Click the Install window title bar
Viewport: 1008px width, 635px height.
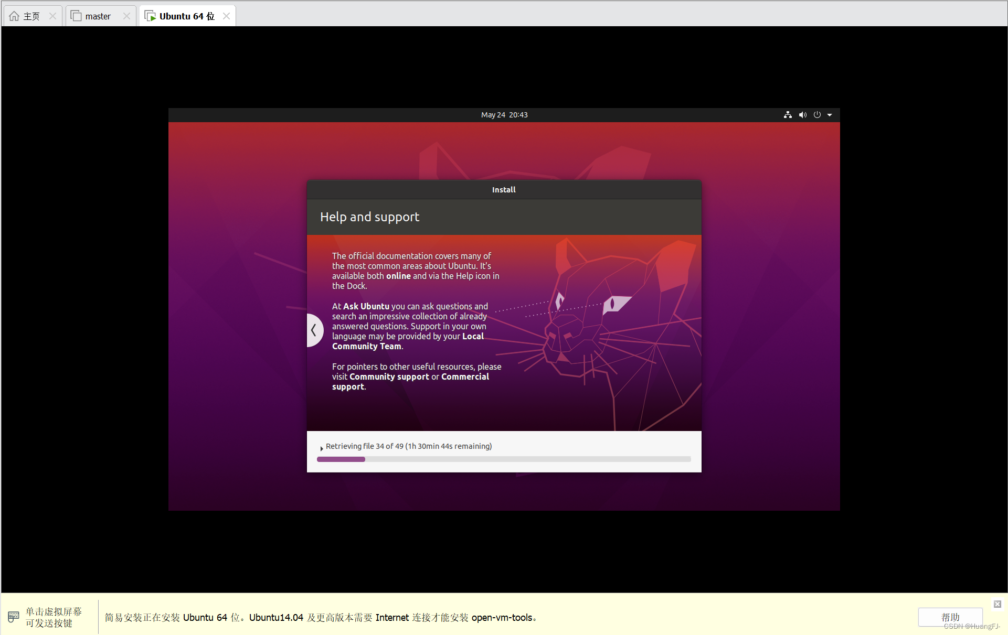coord(504,190)
